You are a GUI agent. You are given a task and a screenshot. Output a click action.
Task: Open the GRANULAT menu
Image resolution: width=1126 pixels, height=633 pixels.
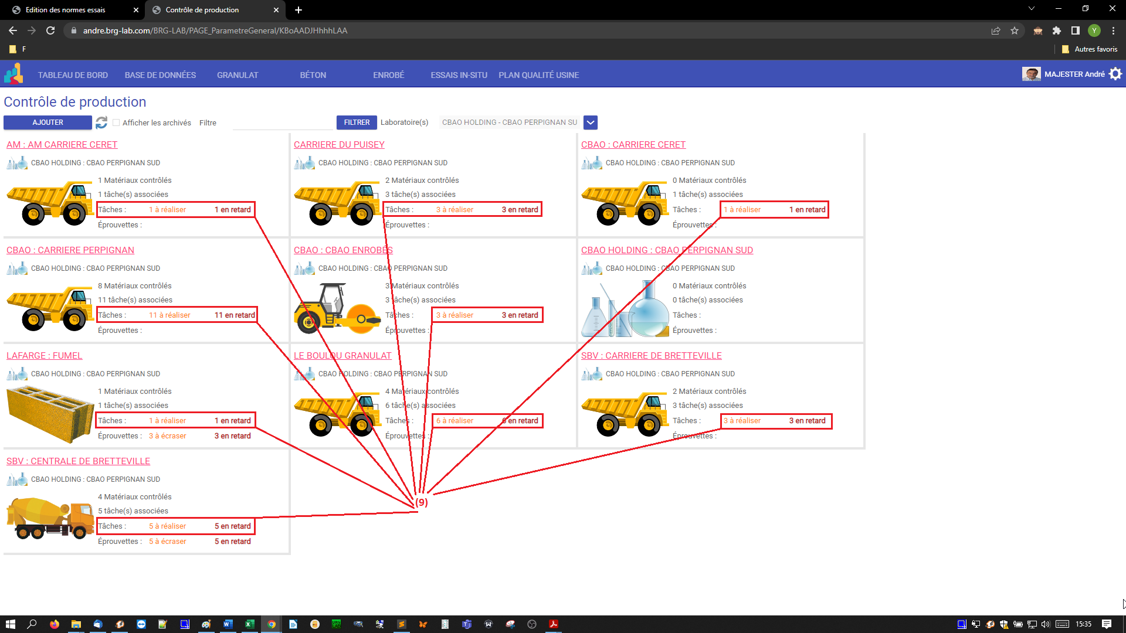pos(238,75)
